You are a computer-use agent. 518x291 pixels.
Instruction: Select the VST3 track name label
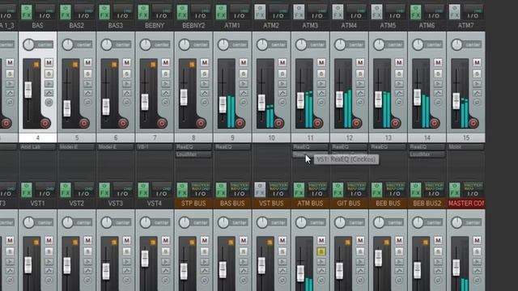pyautogui.click(x=115, y=203)
